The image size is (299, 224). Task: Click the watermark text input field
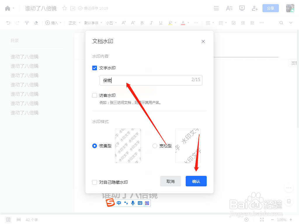151,80
